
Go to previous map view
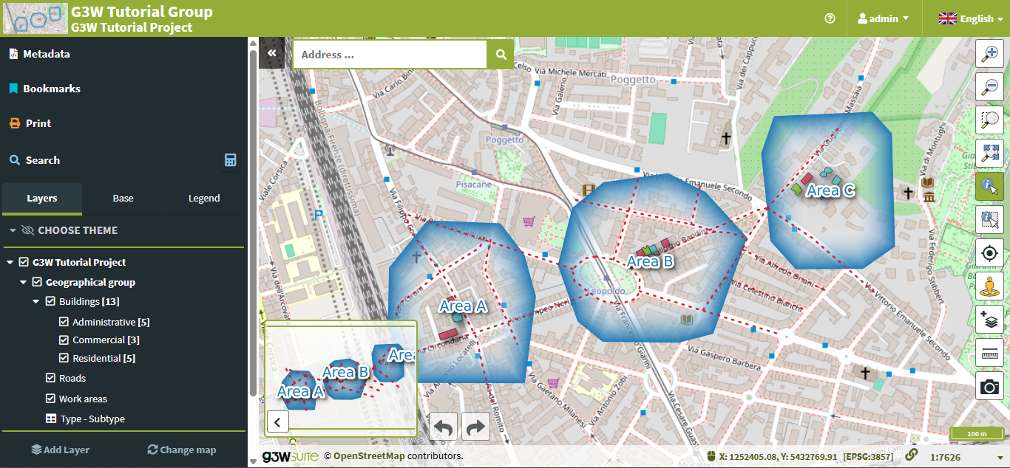coord(443,427)
